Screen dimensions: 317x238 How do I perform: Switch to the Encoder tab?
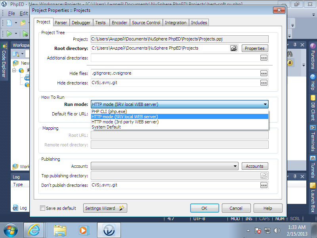point(120,23)
